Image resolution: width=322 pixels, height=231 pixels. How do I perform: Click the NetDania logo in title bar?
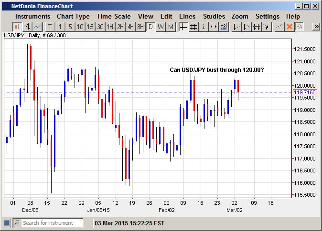click(x=6, y=6)
